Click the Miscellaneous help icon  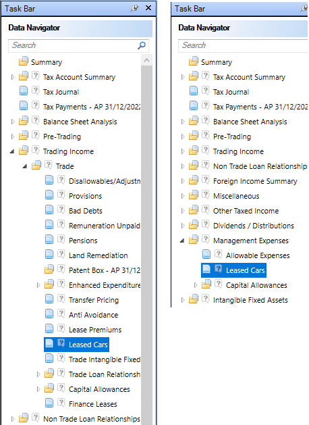pos(205,195)
